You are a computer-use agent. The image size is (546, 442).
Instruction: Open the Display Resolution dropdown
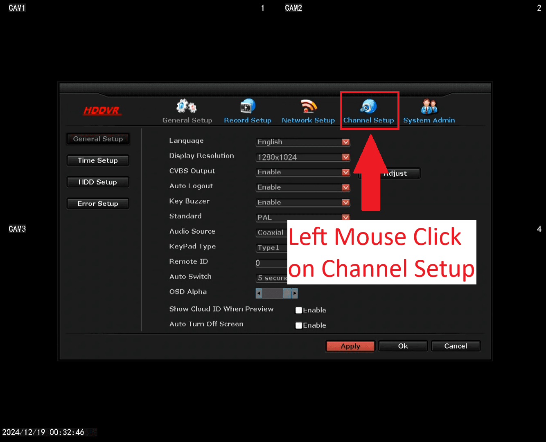303,157
